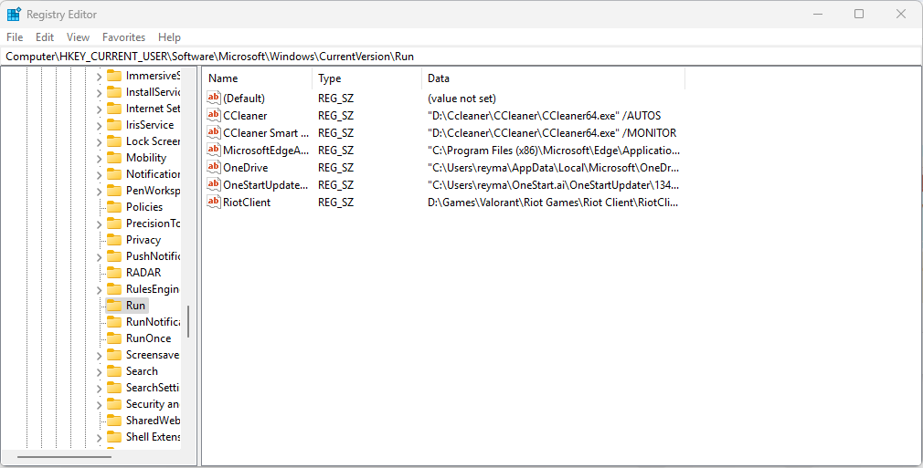
Task: Select the SharedWeb tree key label
Action: tap(153, 421)
